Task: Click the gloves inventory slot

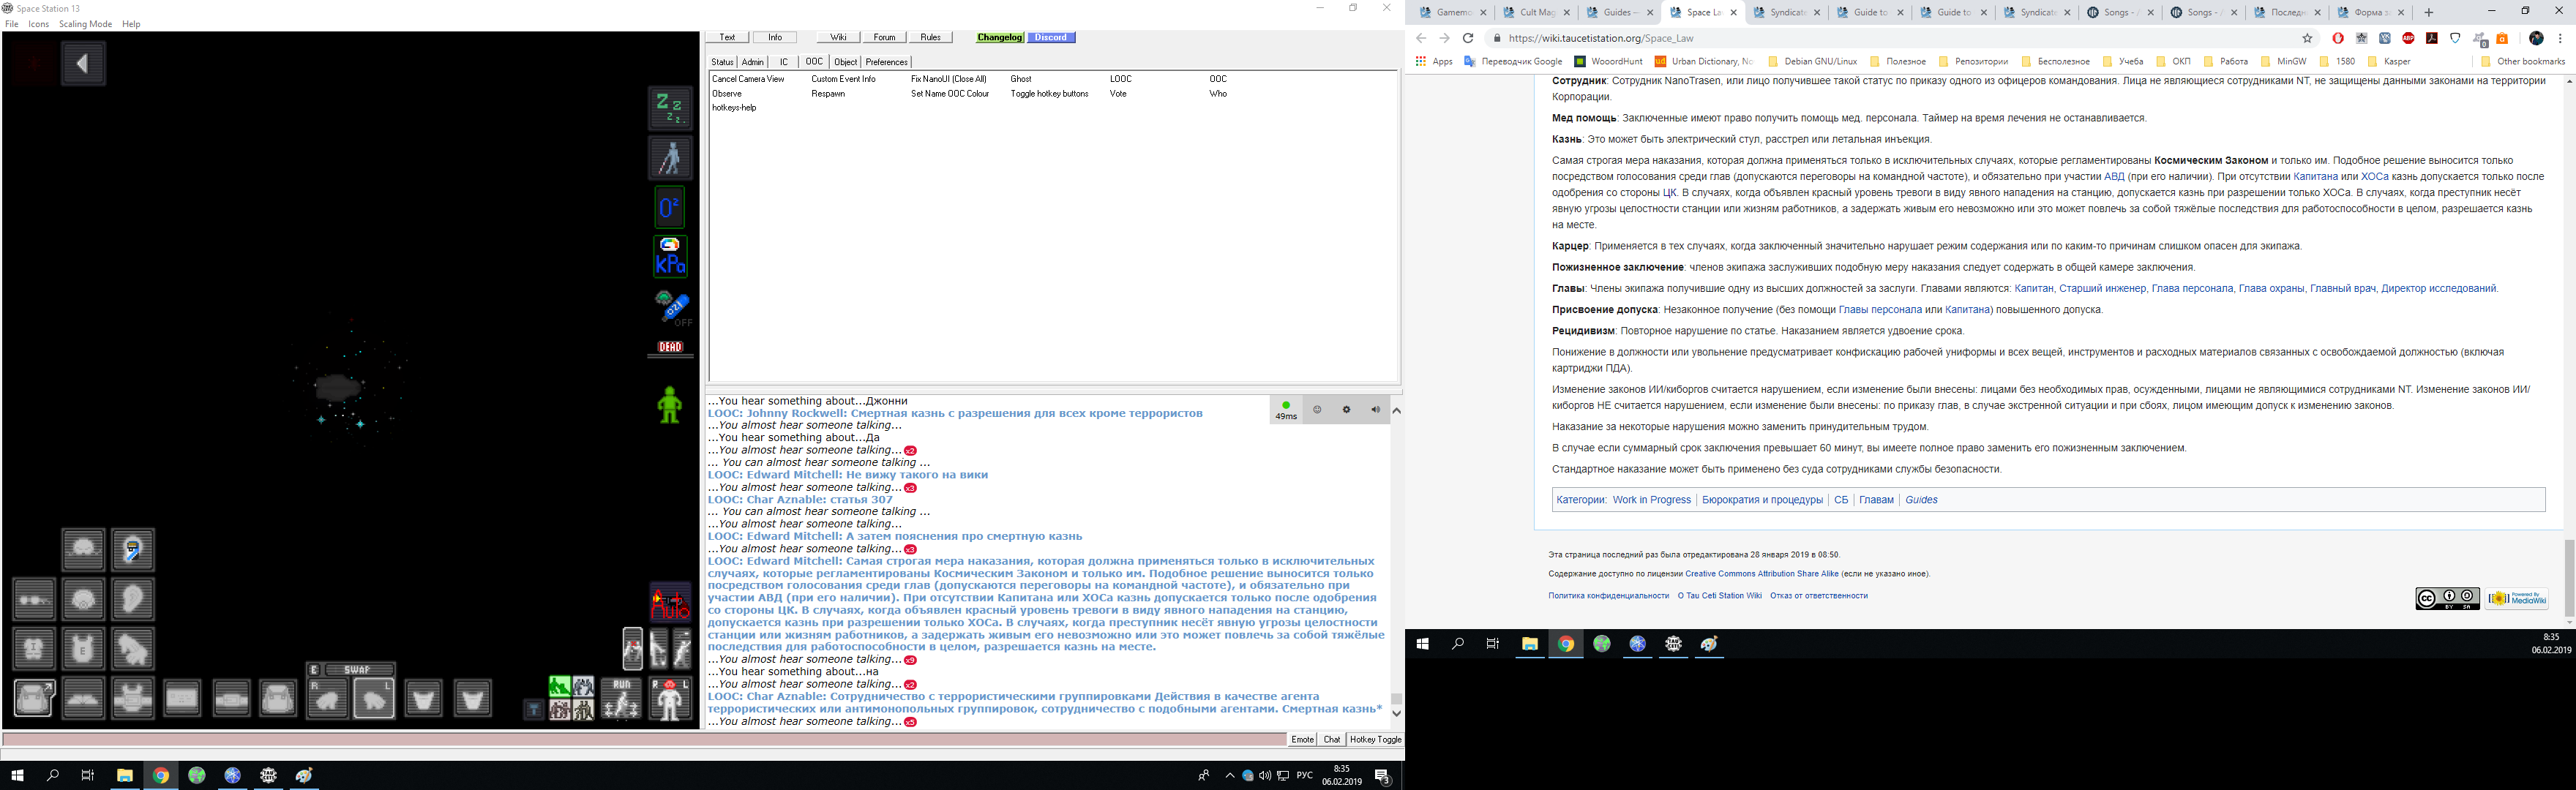Action: pos(133,648)
